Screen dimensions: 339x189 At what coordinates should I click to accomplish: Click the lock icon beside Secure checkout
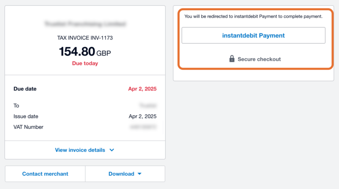(232, 59)
